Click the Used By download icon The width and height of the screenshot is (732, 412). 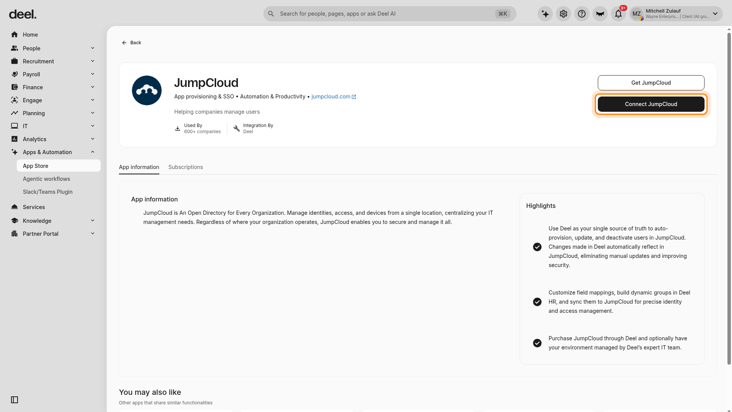click(178, 129)
